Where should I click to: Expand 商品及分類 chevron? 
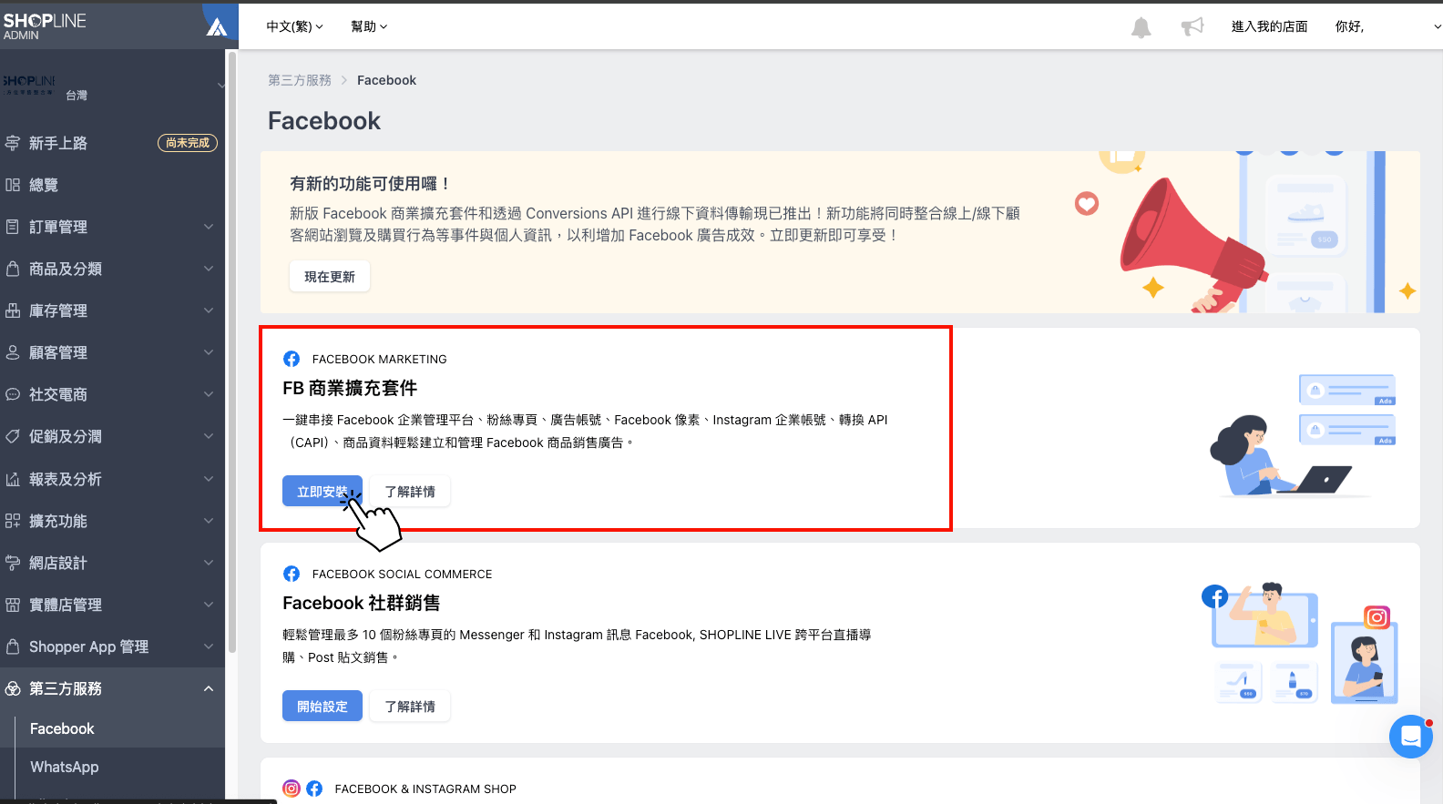(x=209, y=269)
